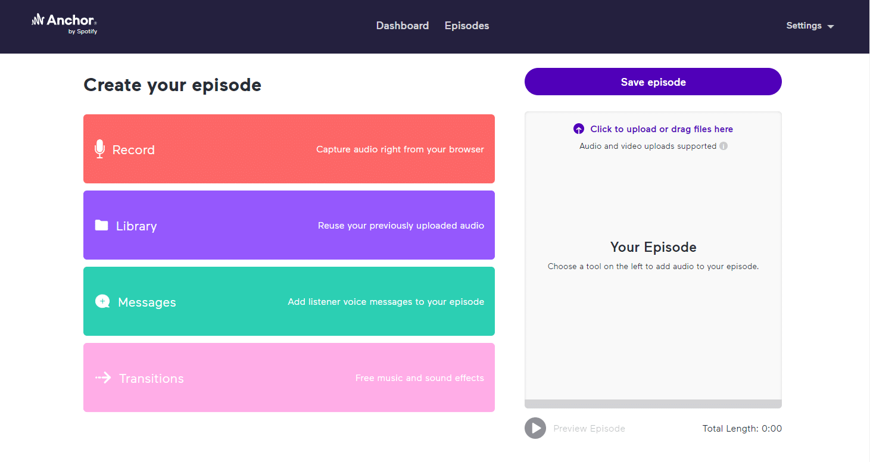Image resolution: width=870 pixels, height=462 pixels.
Task: Select the Transitions arrow icon
Action: coord(102,377)
